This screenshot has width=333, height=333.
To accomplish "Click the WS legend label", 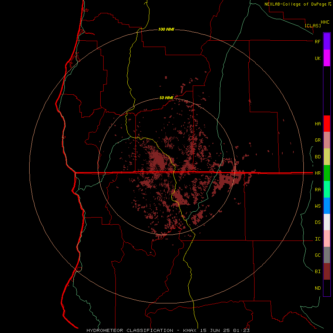I will point(317,206).
